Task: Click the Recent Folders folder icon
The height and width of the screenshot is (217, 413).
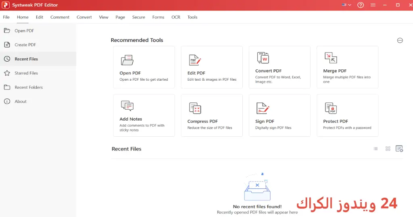Action: pyautogui.click(x=7, y=87)
